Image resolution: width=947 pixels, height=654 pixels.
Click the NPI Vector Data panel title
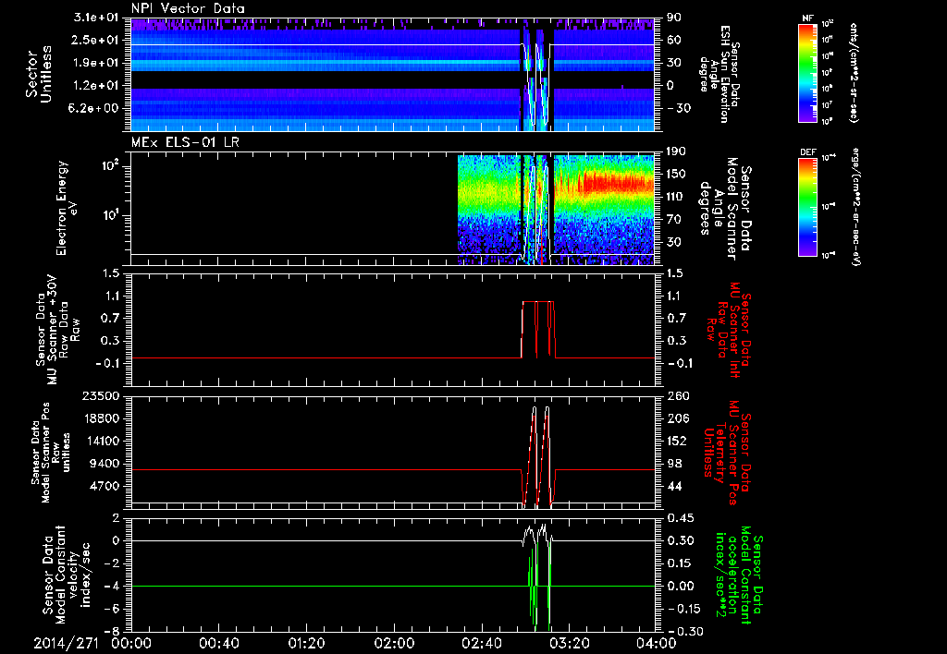coord(189,8)
